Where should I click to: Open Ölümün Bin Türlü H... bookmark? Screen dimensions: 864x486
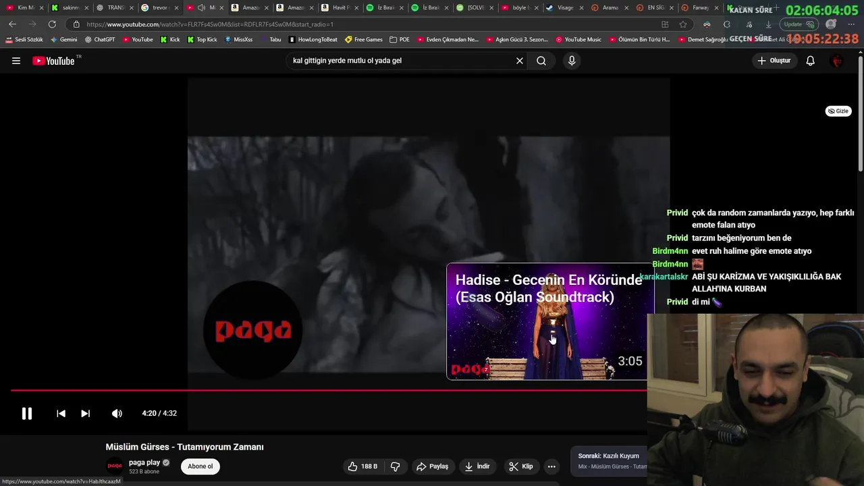pyautogui.click(x=640, y=40)
